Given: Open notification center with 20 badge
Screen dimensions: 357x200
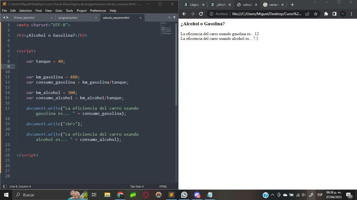Looking at the screenshot, I should tap(349, 195).
